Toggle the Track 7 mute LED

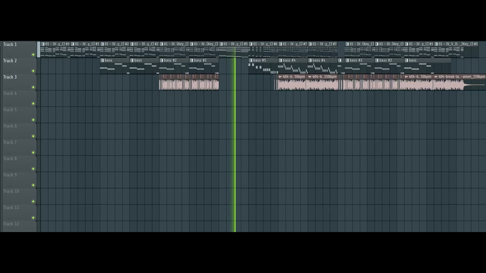coord(33,152)
